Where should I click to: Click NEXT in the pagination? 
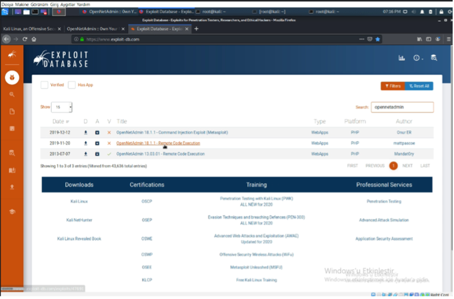click(407, 166)
